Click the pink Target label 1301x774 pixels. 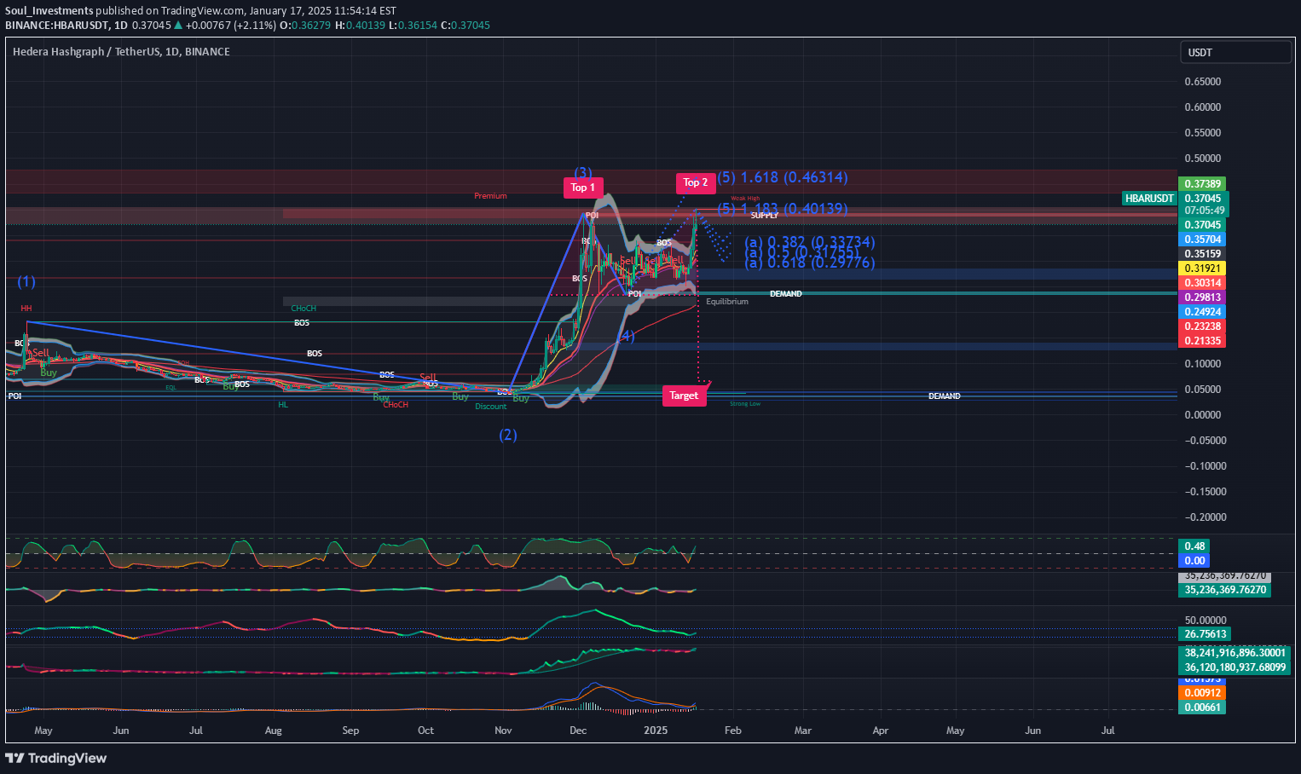[684, 396]
